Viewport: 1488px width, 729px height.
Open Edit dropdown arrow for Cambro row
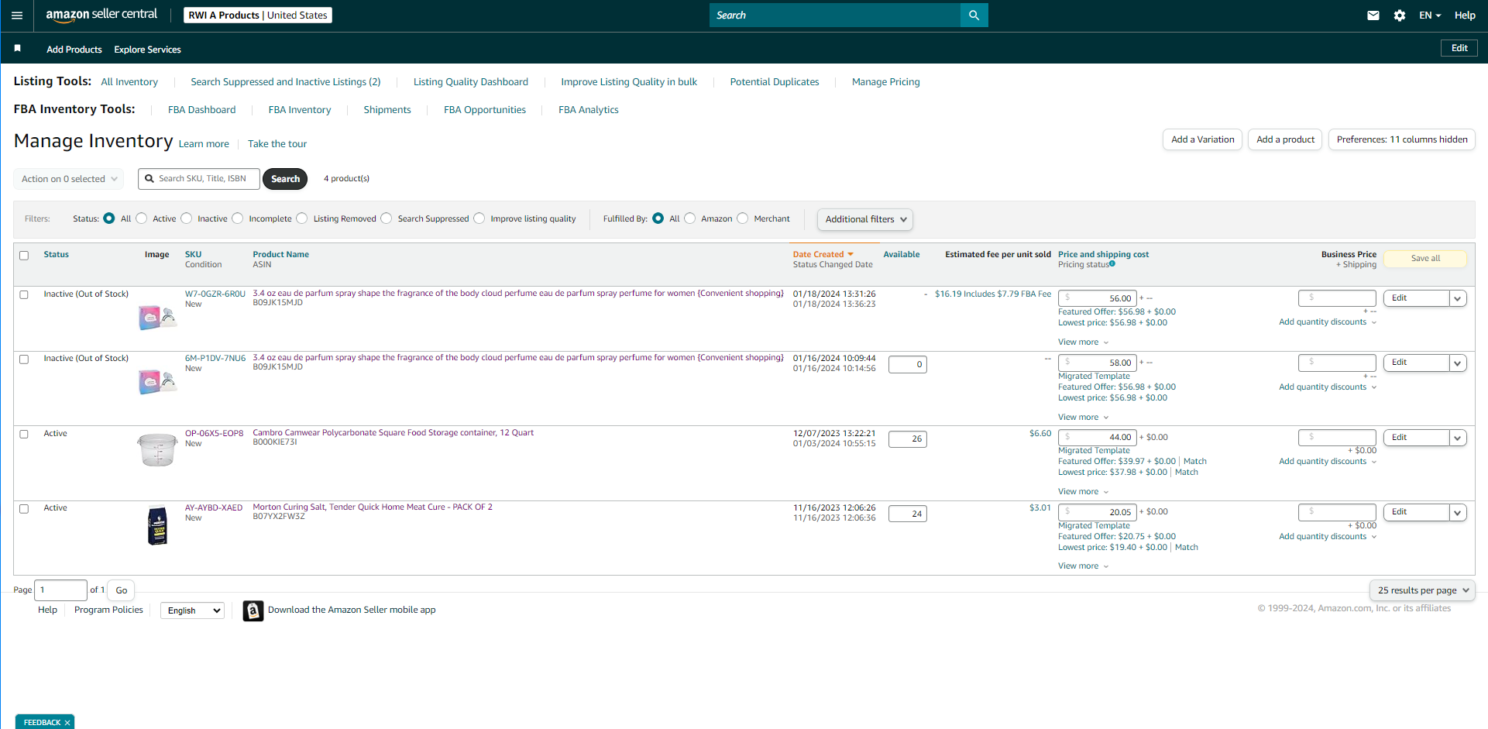(x=1458, y=438)
